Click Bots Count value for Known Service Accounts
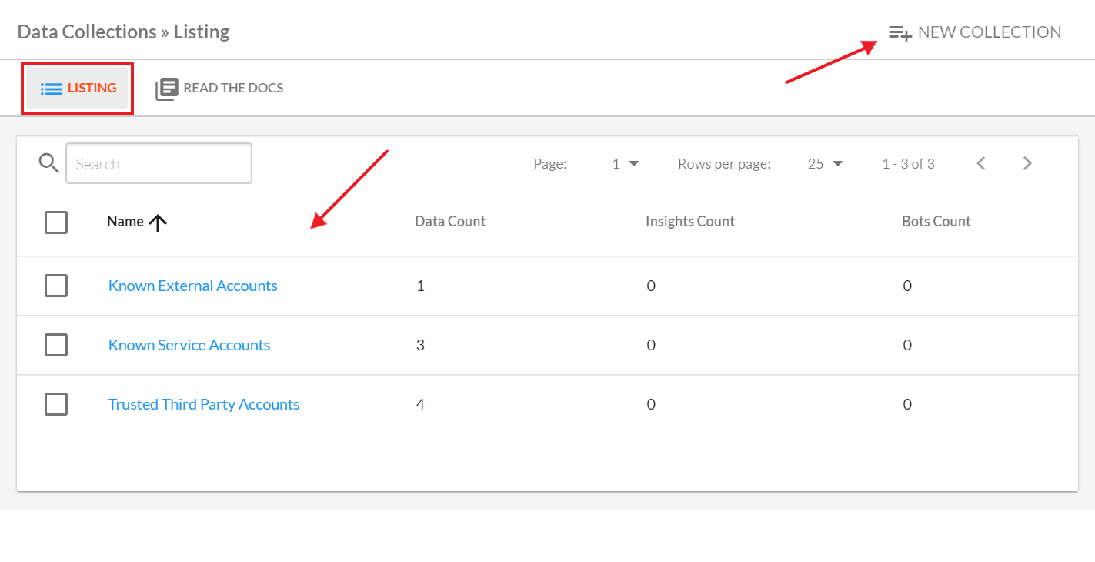The width and height of the screenshot is (1095, 562). pos(907,345)
